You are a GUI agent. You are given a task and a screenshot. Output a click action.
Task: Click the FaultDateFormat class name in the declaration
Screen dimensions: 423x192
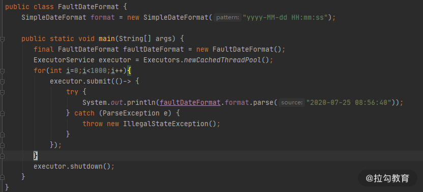[88, 7]
